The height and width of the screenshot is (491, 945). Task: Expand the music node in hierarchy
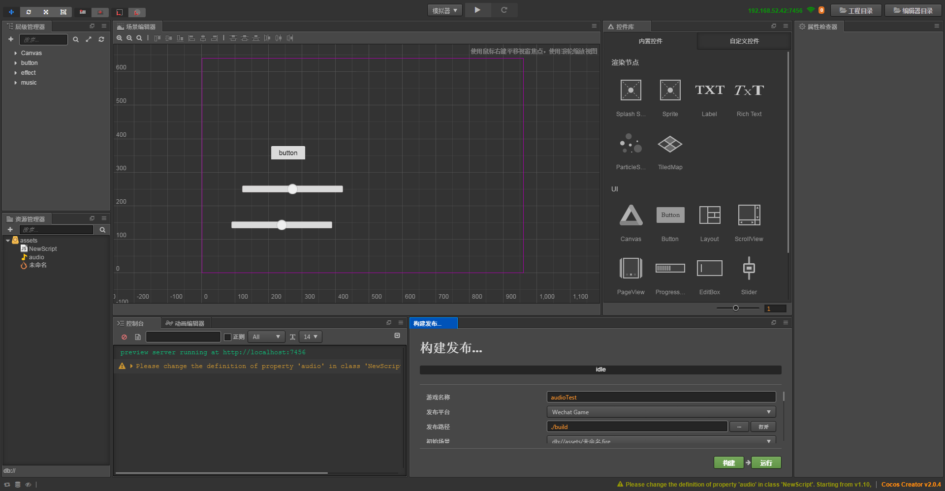point(16,83)
